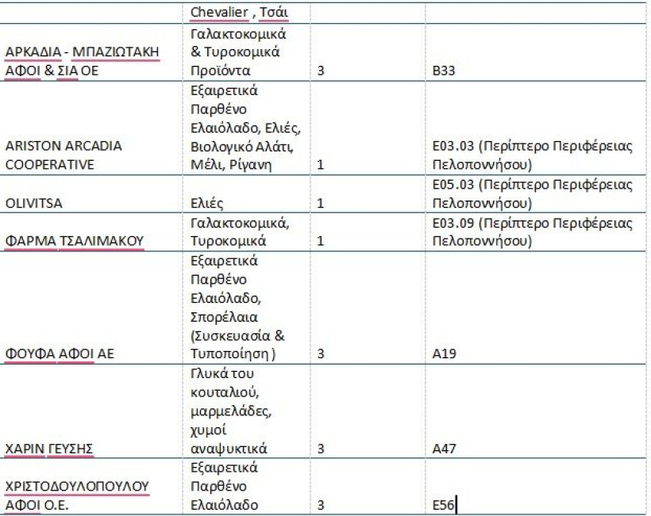Place cursor in the B33 cell
The height and width of the screenshot is (516, 651).
[443, 71]
